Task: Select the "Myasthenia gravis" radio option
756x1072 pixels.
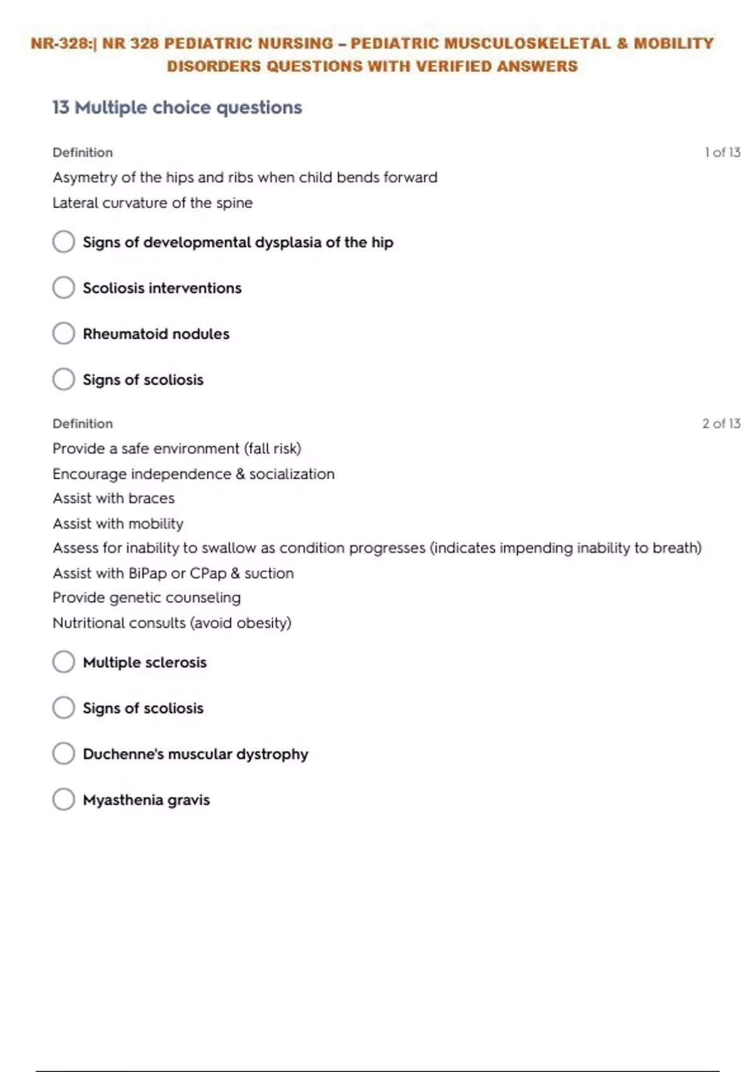Action: 64,800
